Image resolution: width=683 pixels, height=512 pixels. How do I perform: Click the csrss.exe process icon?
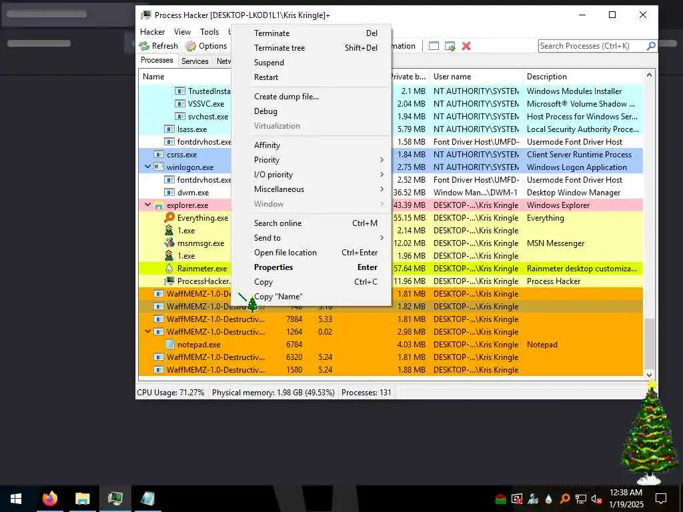pyautogui.click(x=159, y=155)
